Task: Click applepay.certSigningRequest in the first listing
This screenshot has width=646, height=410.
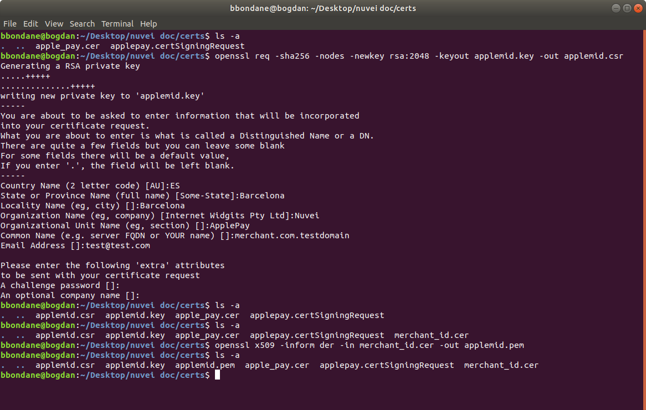Action: click(x=177, y=46)
